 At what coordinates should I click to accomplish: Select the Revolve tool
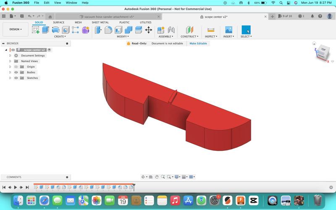point(55,30)
